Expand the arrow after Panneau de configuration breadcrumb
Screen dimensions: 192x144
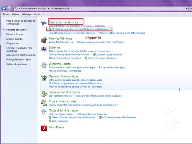tap(48, 9)
